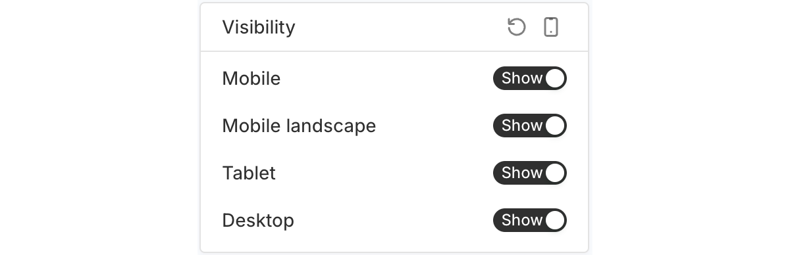Switch off Desktop visibility toggle

pyautogui.click(x=529, y=220)
